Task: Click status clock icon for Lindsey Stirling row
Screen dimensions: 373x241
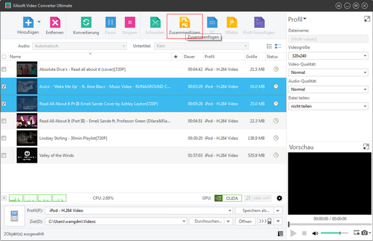Action: 276,138
